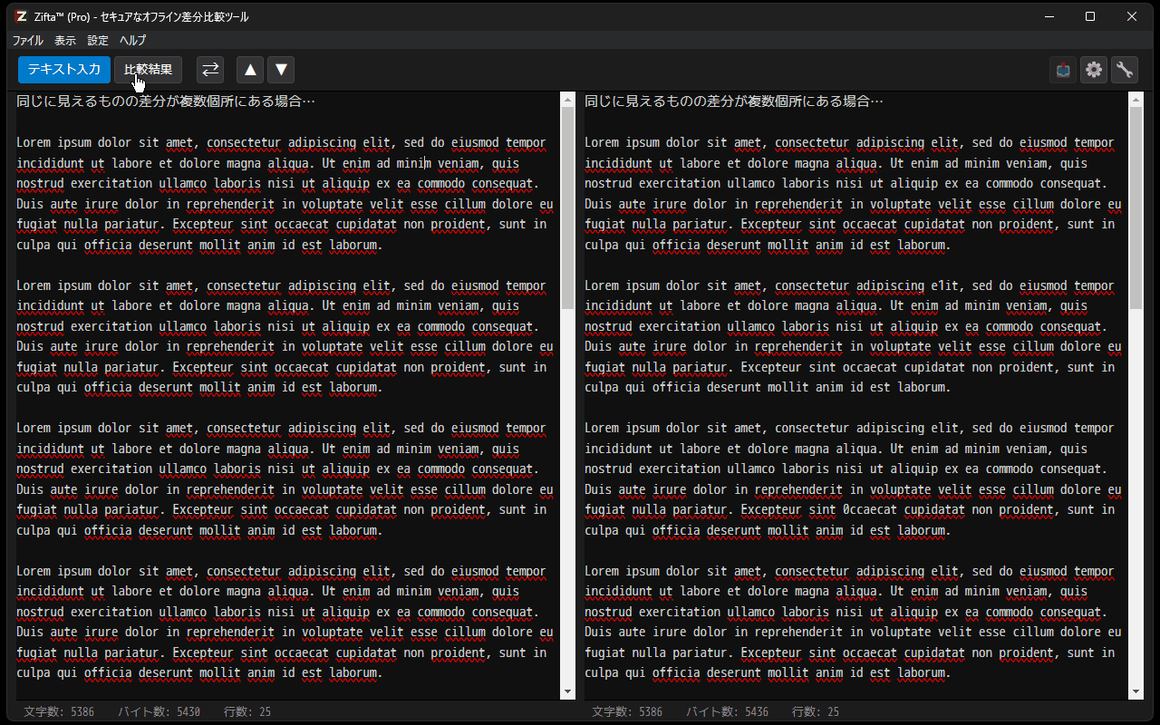Jump to next difference with down arrow
This screenshot has width=1160, height=725.
click(281, 70)
